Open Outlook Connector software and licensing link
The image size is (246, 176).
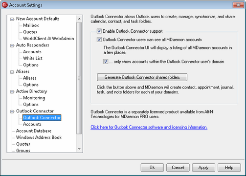[149, 127]
